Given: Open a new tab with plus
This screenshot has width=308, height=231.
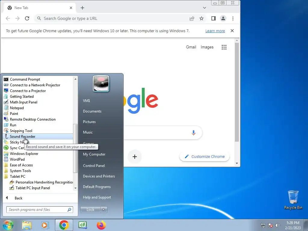Looking at the screenshot, I should click(82, 8).
